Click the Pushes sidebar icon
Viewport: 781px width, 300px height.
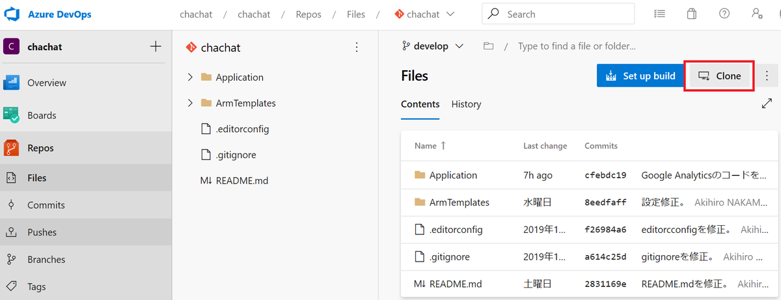coord(12,232)
